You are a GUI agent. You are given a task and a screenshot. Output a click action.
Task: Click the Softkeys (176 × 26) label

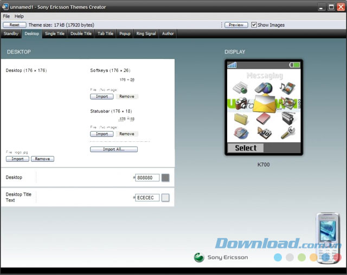(x=110, y=70)
